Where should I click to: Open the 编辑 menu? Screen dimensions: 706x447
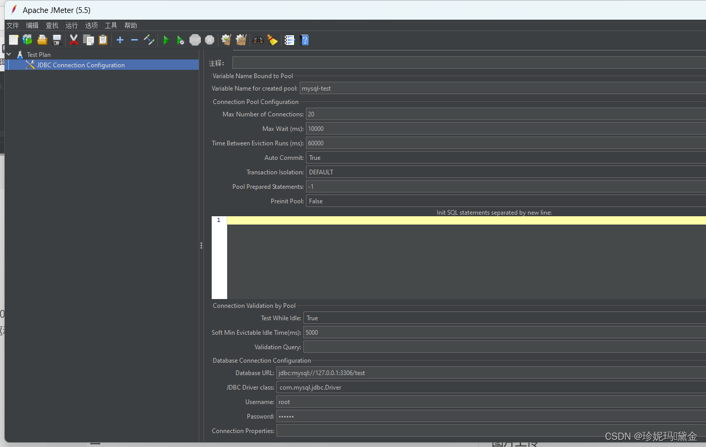pos(32,25)
